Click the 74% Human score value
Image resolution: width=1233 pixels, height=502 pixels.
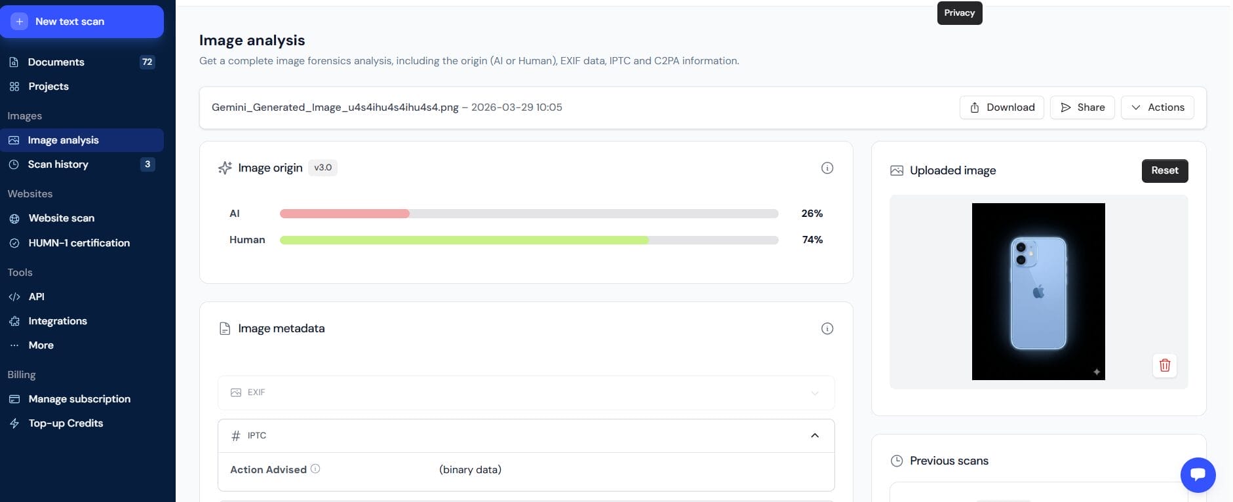[x=812, y=240]
